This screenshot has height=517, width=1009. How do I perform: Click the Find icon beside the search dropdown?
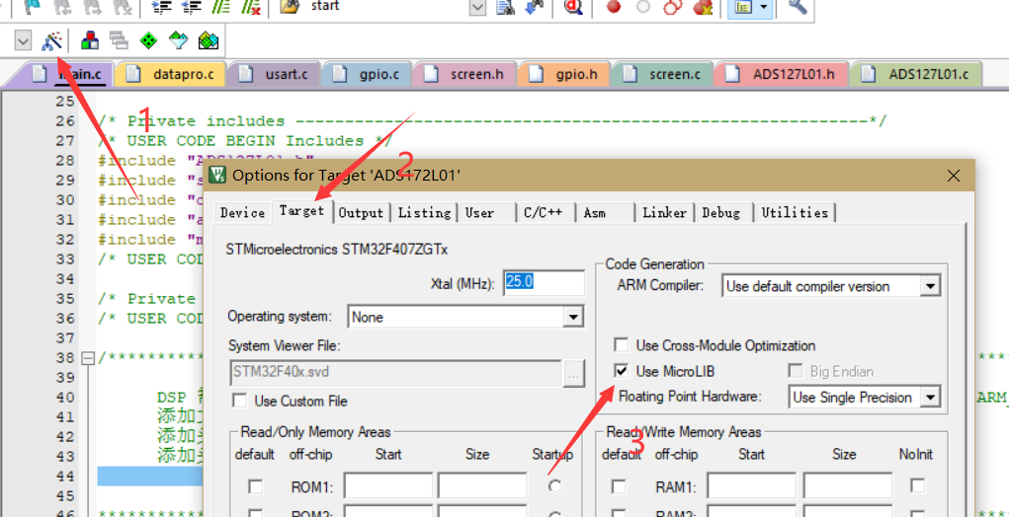(x=506, y=7)
